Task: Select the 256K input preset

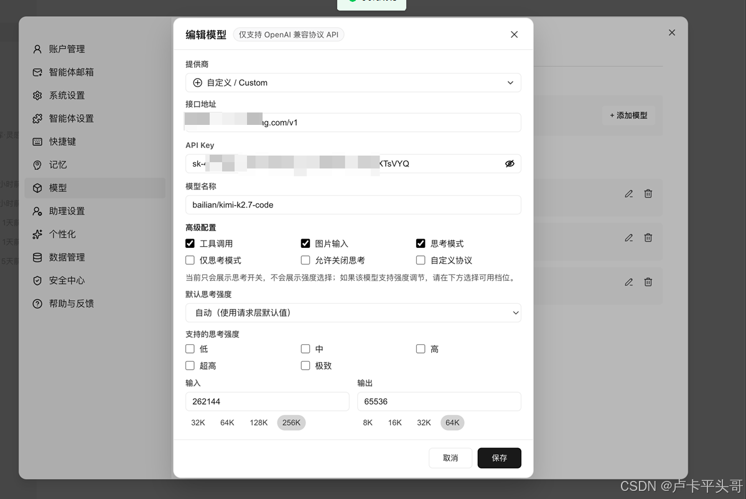Action: point(291,423)
